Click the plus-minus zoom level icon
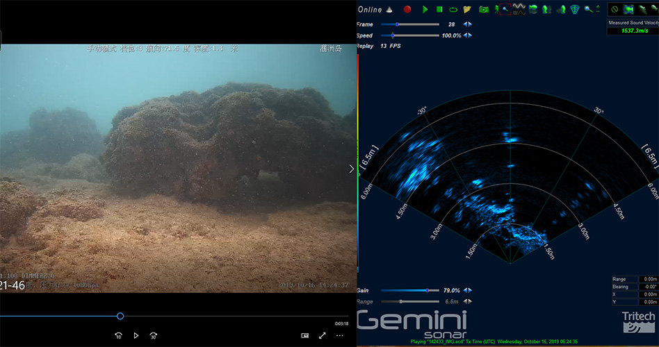This screenshot has height=347, width=659. pos(598,9)
